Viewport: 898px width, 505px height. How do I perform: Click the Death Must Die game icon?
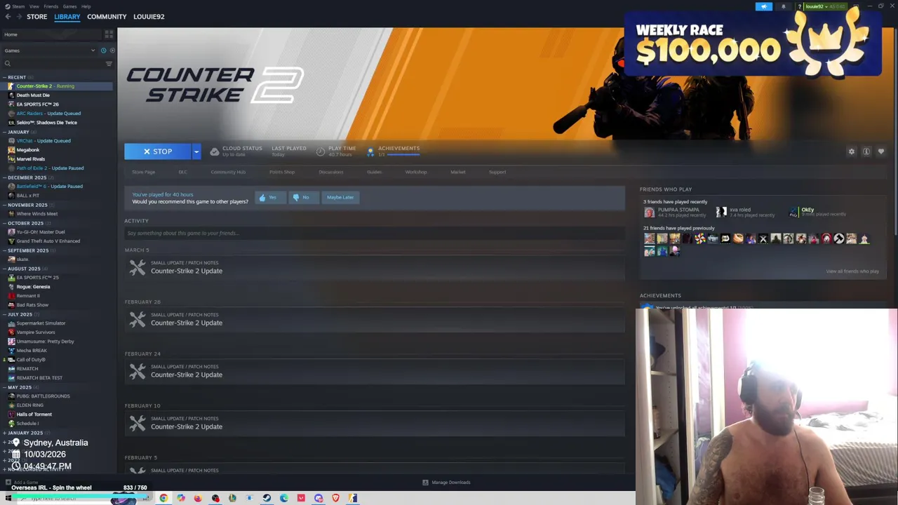(11, 95)
